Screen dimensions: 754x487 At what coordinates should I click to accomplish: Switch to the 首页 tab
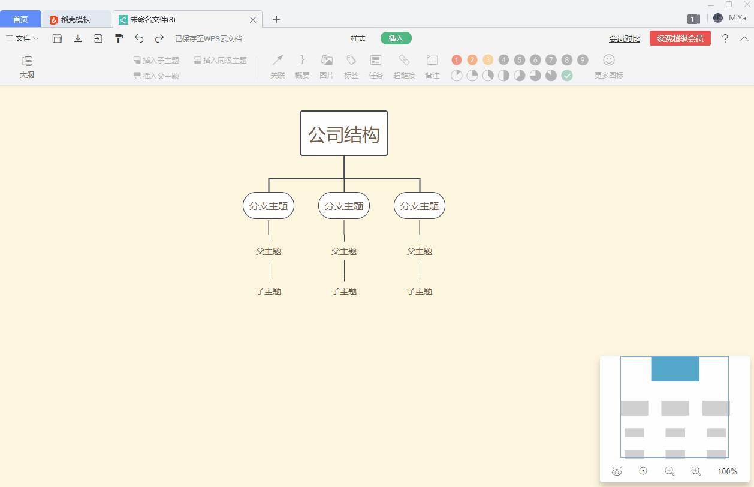click(x=20, y=19)
